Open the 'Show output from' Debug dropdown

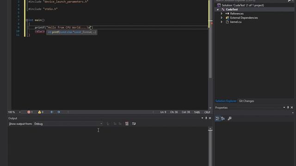68,124
